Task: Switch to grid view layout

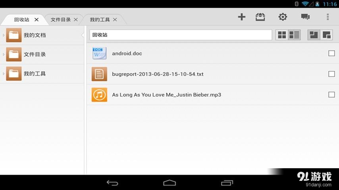Action: tap(282, 35)
